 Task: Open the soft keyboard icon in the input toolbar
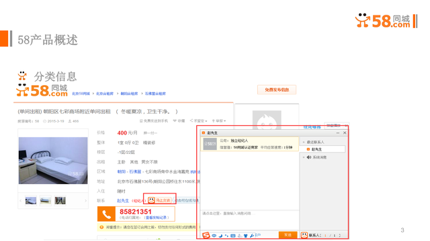tap(233, 236)
